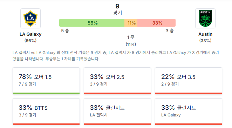
Task: Click the 1 무 draw label
Action: point(131,37)
